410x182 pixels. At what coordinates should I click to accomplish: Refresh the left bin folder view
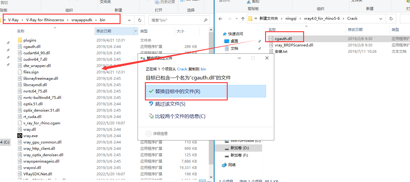pos(139,20)
